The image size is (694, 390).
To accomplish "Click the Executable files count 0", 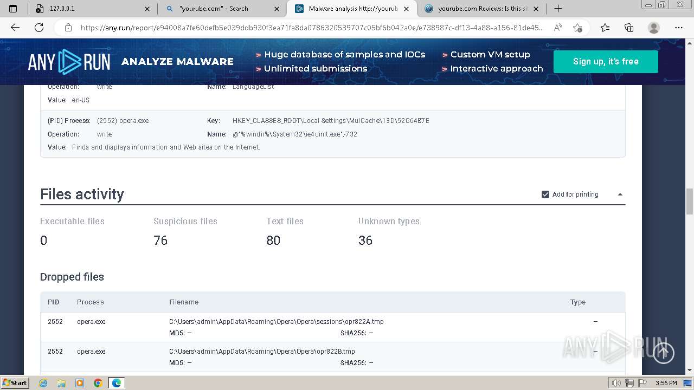I will (44, 240).
